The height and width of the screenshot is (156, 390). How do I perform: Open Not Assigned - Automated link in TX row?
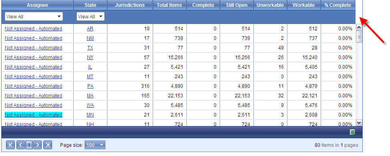33,48
